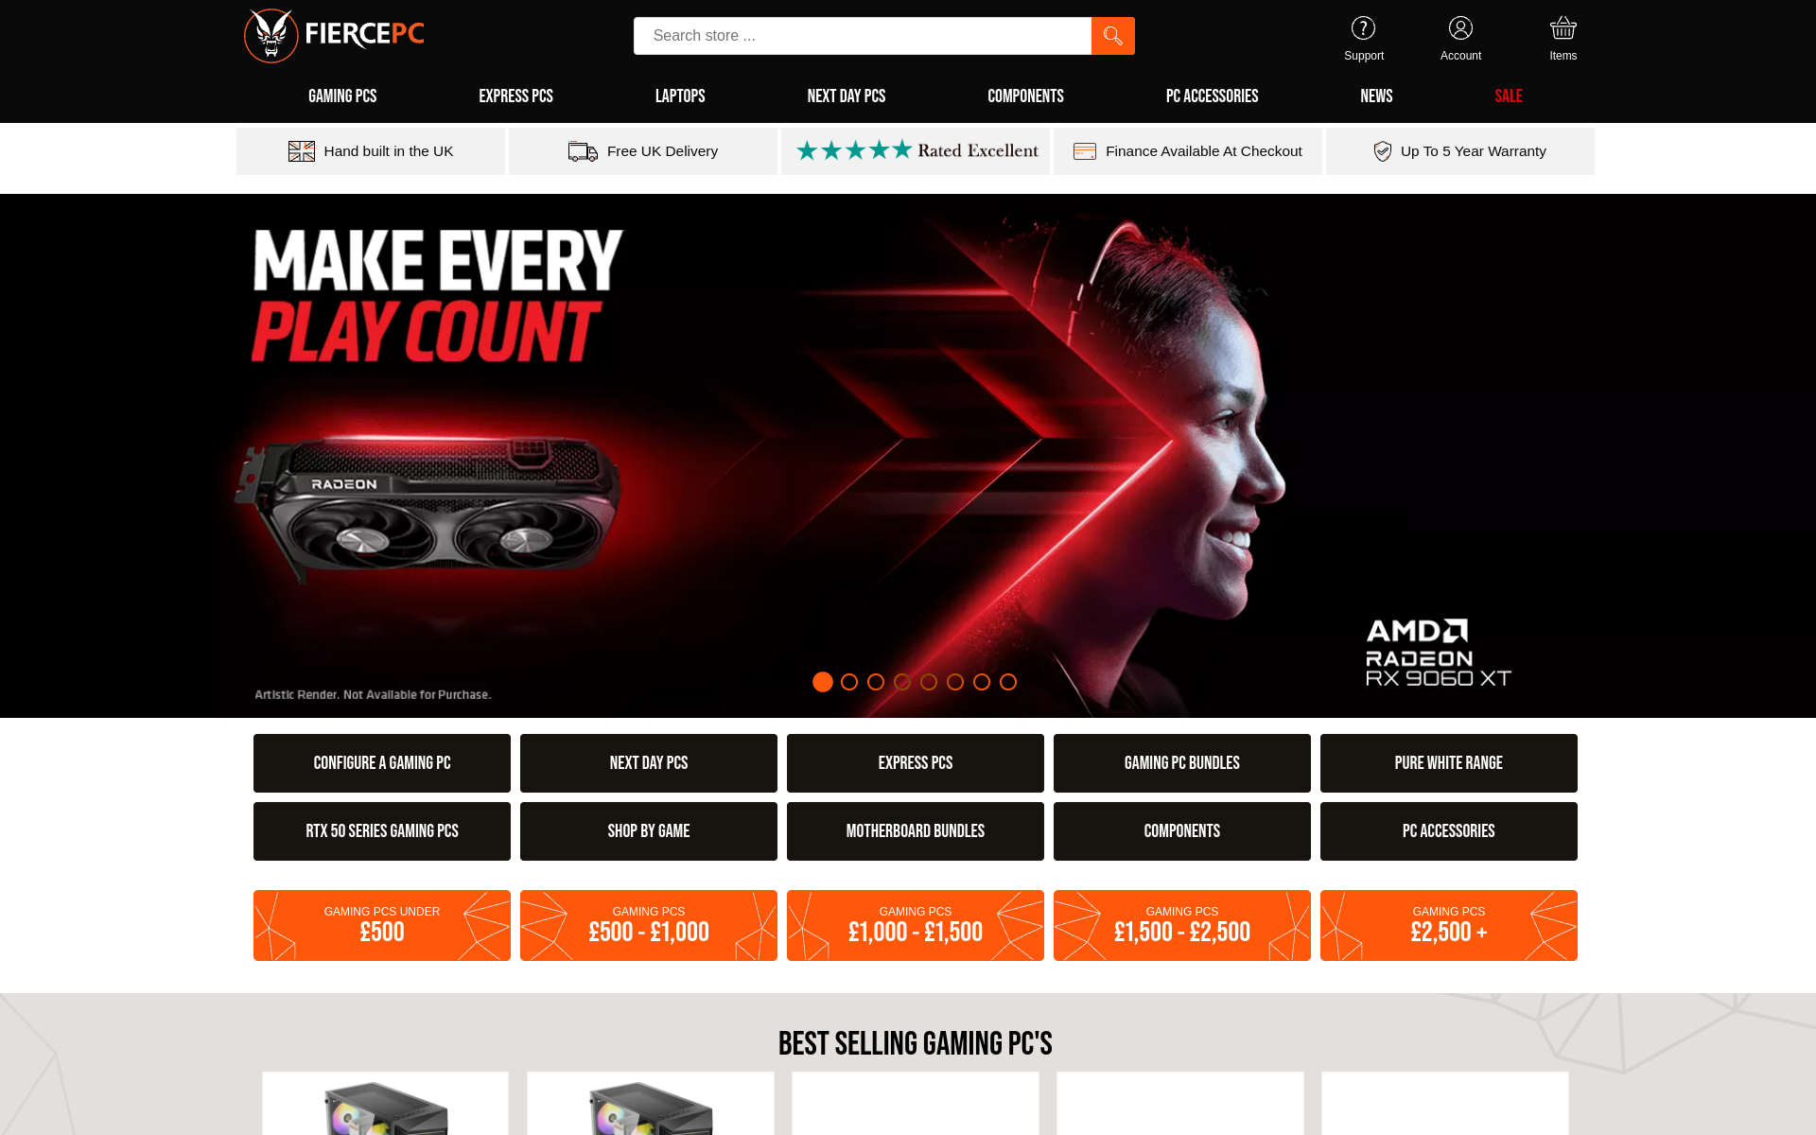The image size is (1816, 1135).
Task: Expand the Components navigation menu
Action: 1025,96
